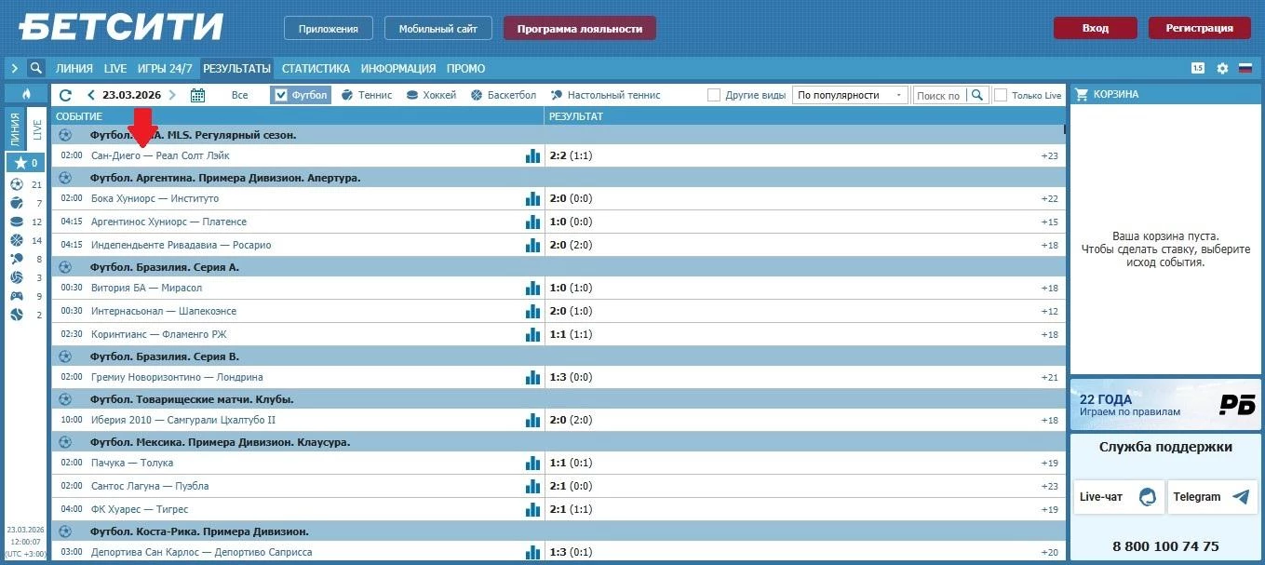Open Live-чат support button
This screenshot has width=1265, height=565.
1118,496
